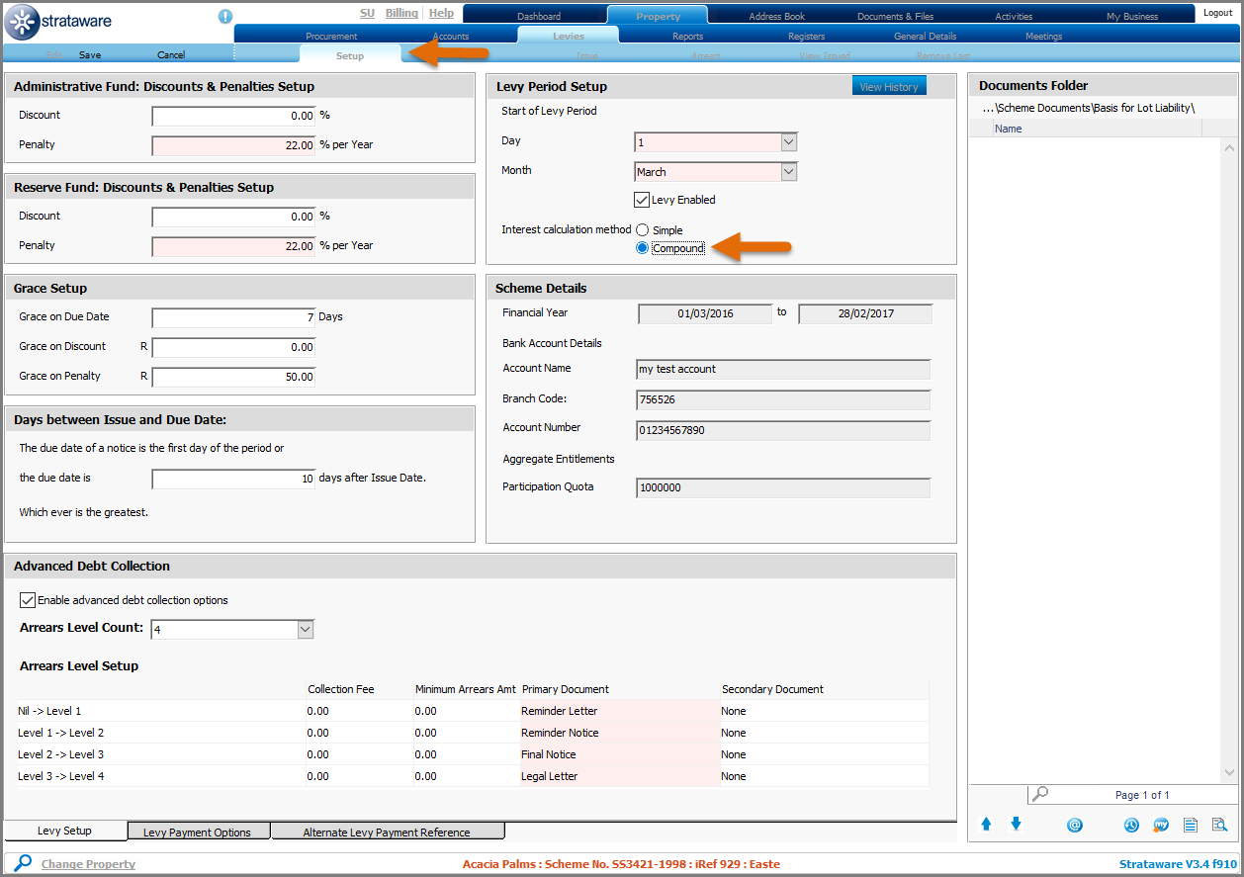The width and height of the screenshot is (1244, 877).
Task: Open the Dashboard tab
Action: pos(539,16)
